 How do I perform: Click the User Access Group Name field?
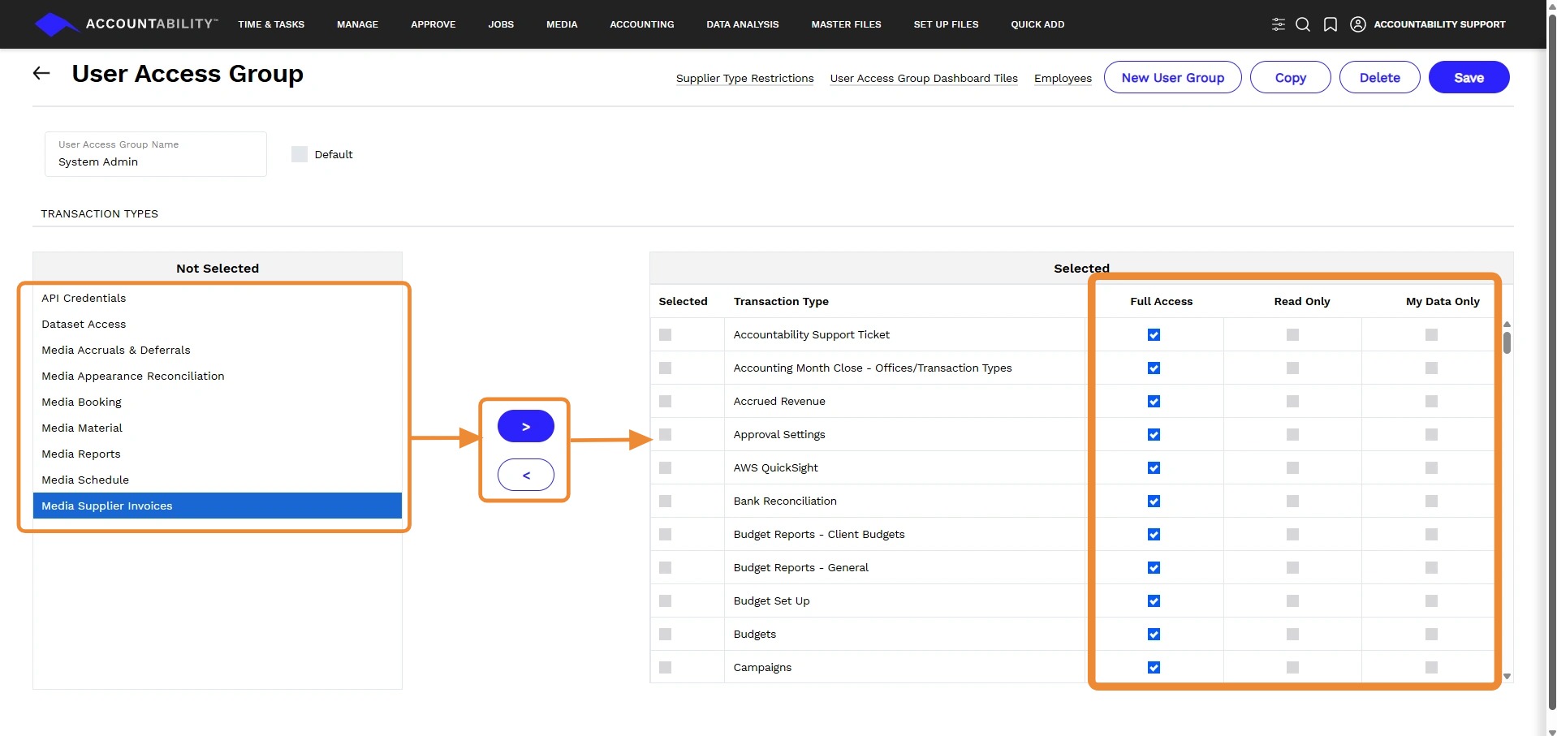pyautogui.click(x=156, y=161)
